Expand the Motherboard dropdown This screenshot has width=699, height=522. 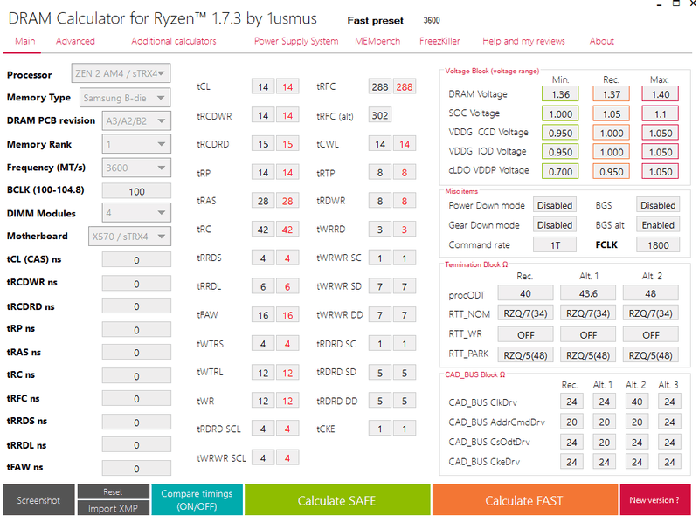click(129, 237)
